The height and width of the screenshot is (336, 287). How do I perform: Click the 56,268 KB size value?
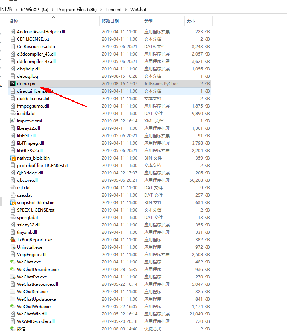pyautogui.click(x=200, y=180)
